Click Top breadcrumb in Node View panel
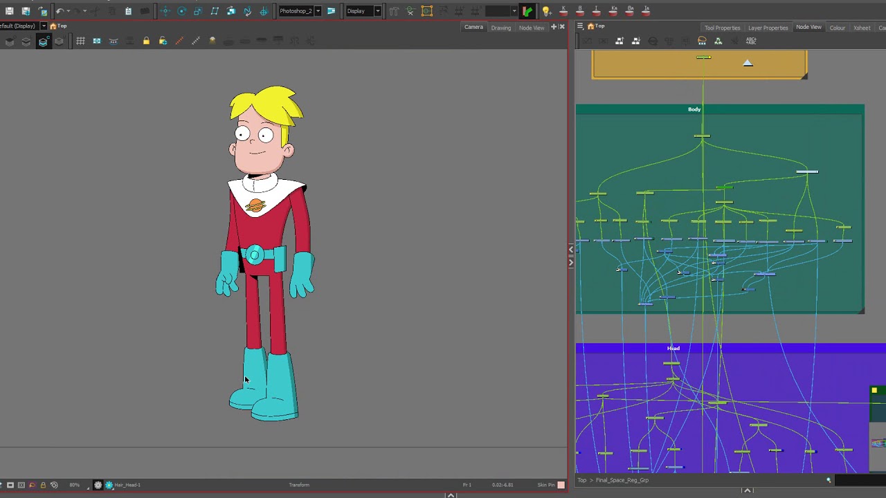The height and width of the screenshot is (498, 886). click(x=600, y=26)
